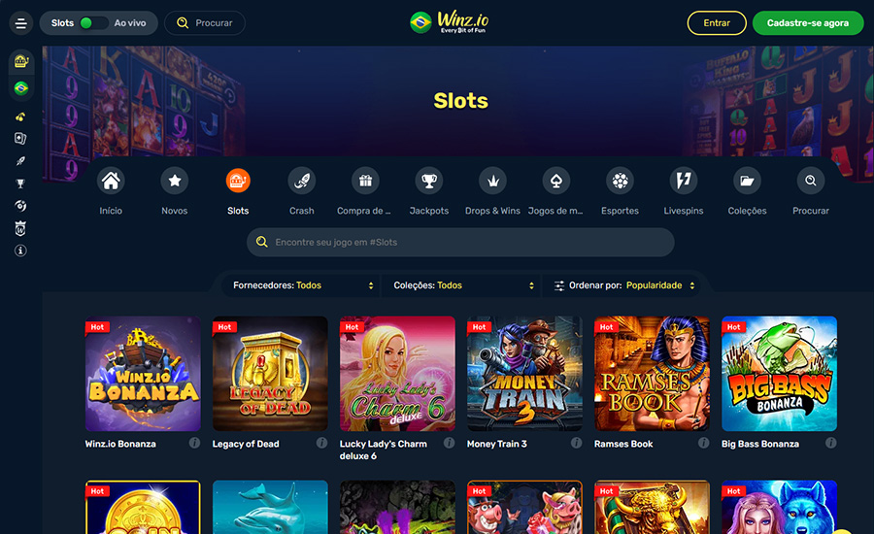Open the Money Train 3 game thumbnail
This screenshot has width=874, height=534.
point(524,374)
